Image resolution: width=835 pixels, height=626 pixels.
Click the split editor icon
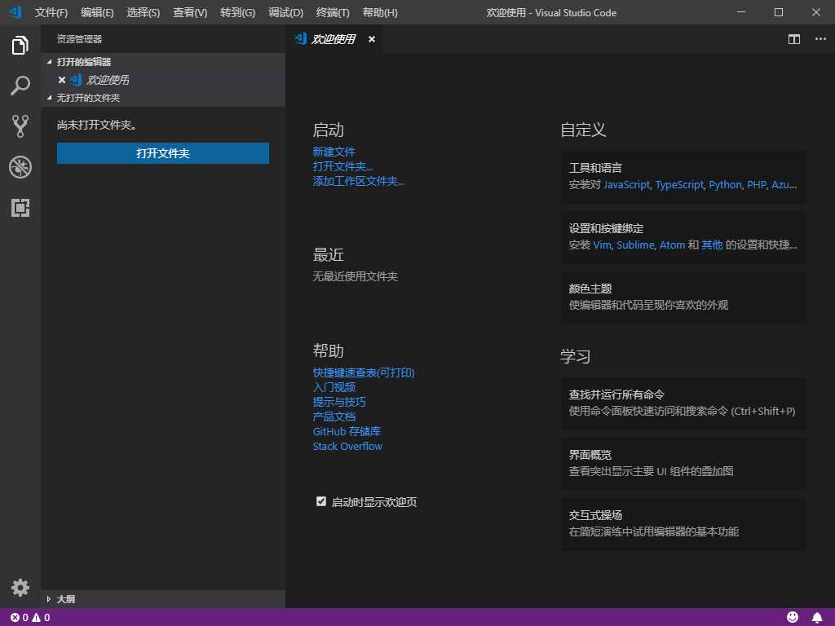click(794, 39)
